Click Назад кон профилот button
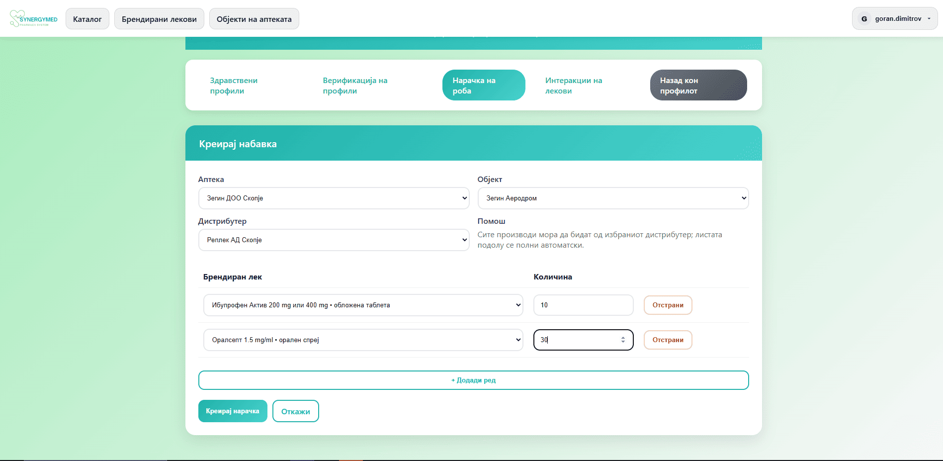The image size is (943, 461). point(698,86)
